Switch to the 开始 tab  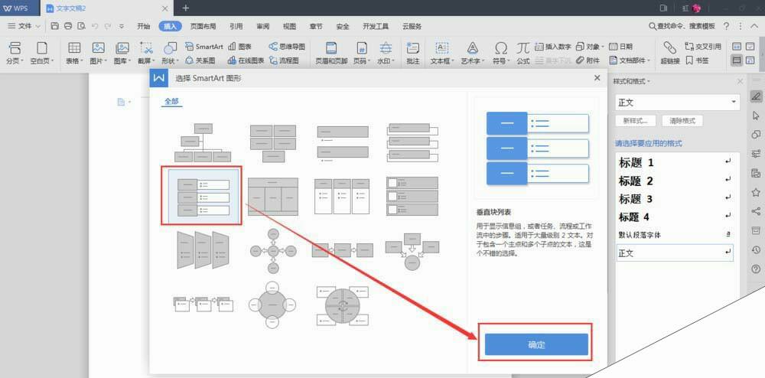click(144, 26)
